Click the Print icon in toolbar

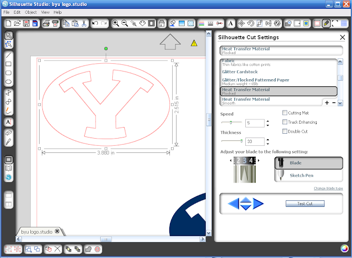46,23
